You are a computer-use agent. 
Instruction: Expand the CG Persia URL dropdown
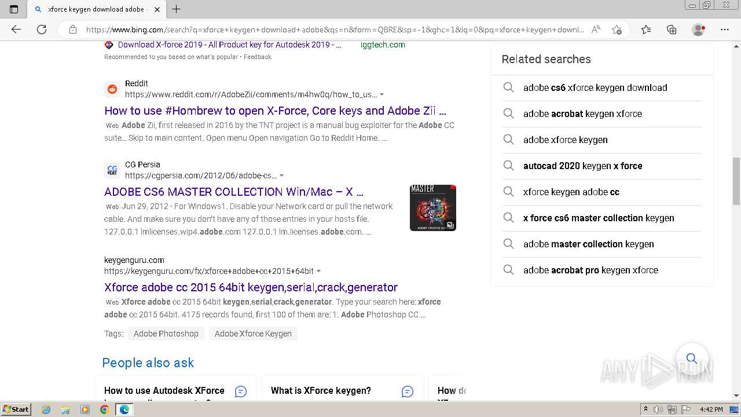(x=282, y=175)
